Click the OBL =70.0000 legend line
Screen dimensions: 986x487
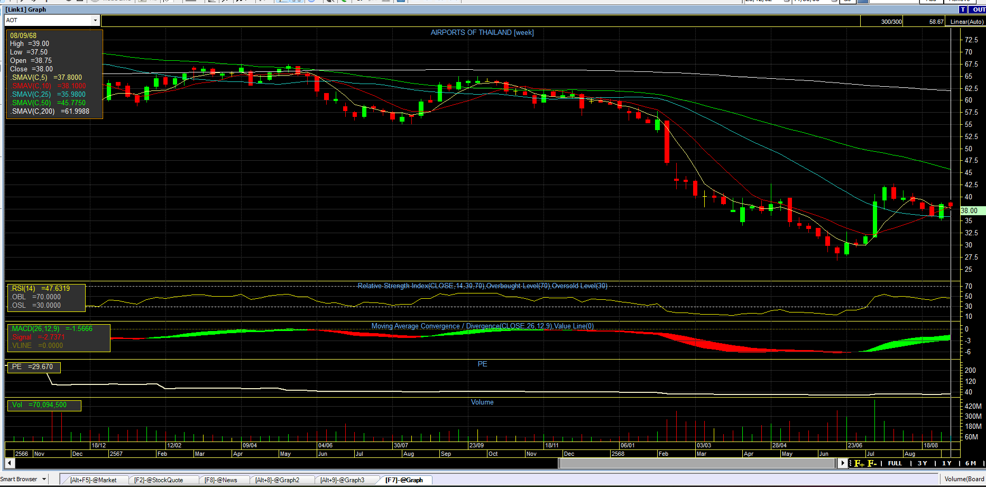[36, 297]
